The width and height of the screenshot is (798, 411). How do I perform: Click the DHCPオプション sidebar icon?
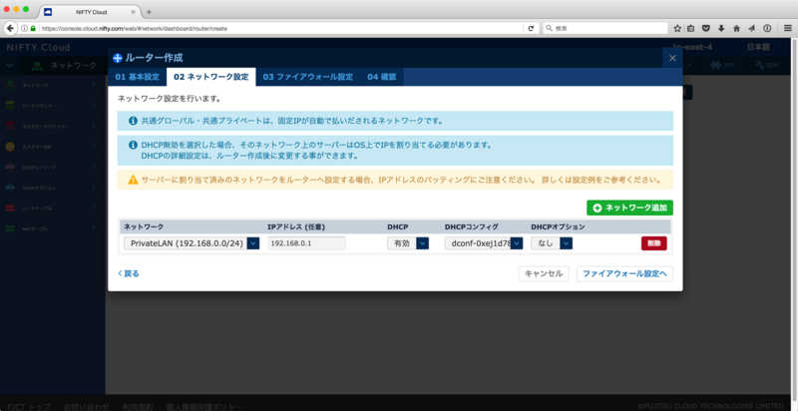pyautogui.click(x=10, y=188)
